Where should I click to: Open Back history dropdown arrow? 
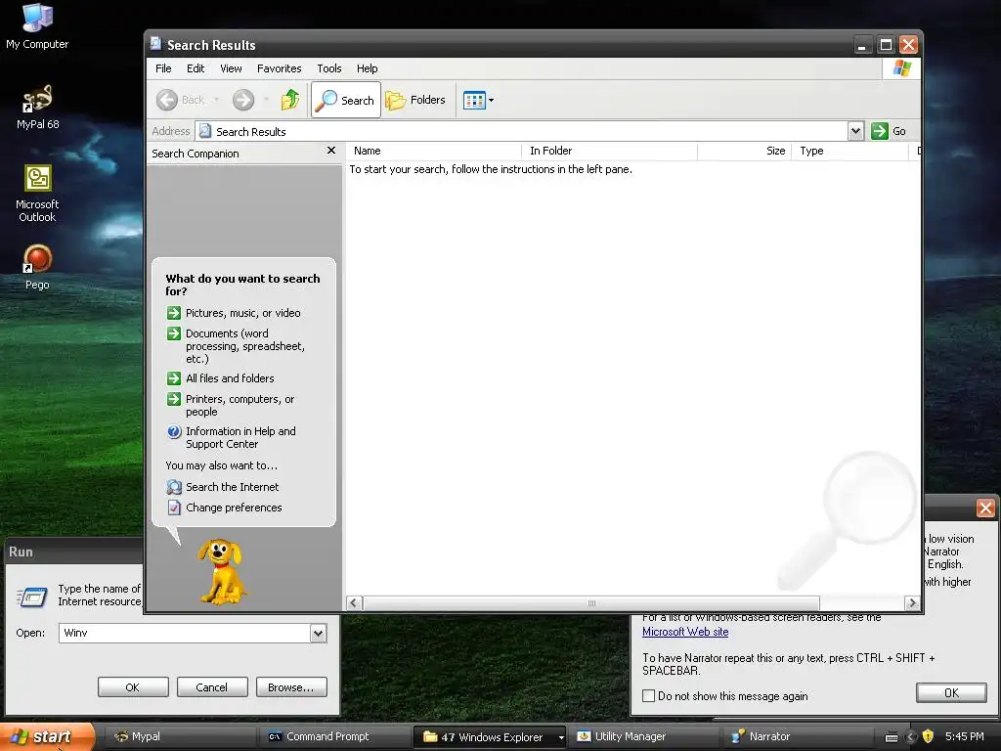tap(216, 100)
